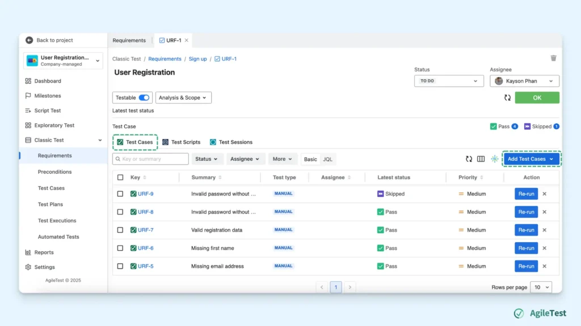Click the Skipped status count badge

tap(556, 126)
